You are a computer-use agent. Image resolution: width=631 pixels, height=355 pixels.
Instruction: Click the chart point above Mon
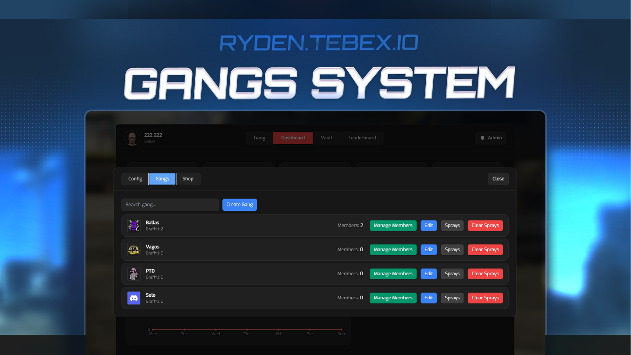point(153,330)
